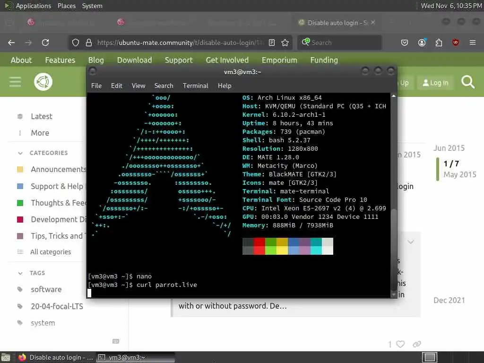The height and width of the screenshot is (363, 484).
Task: Click the Log In button
Action: click(x=435, y=83)
